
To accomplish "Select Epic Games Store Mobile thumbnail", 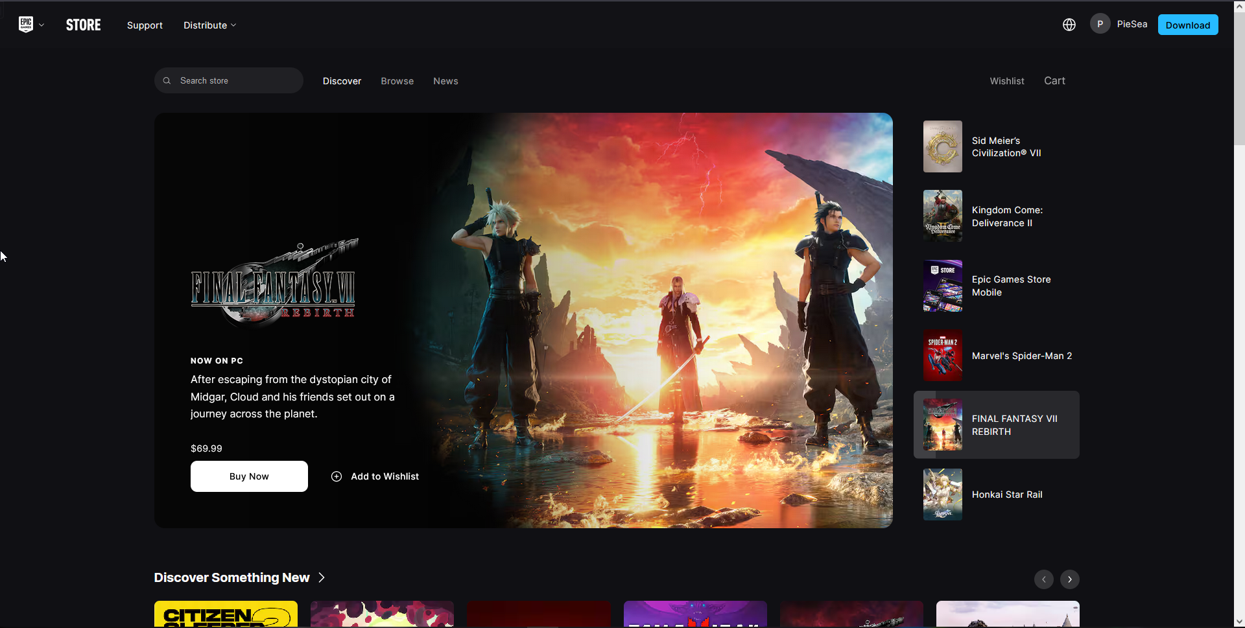I will (x=943, y=286).
